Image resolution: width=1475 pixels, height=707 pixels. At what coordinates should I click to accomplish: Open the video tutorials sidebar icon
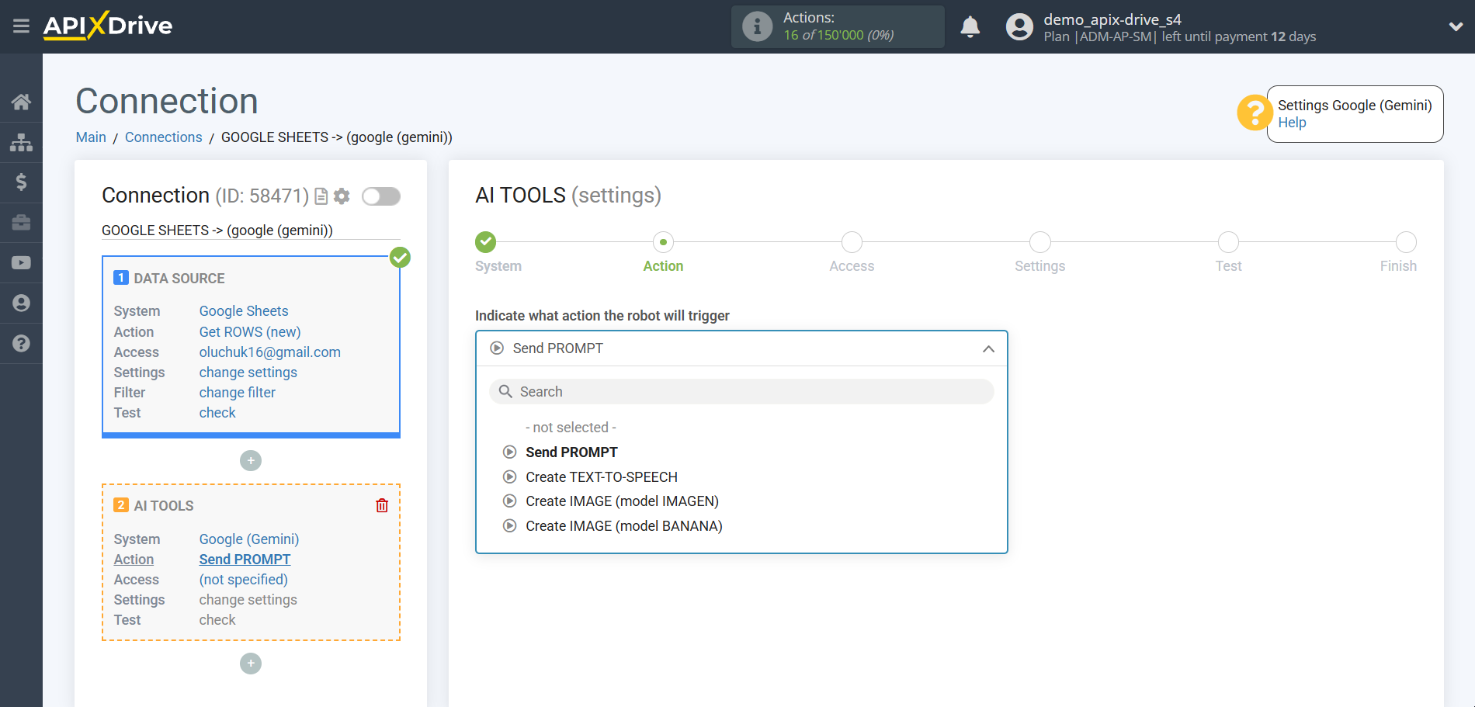(x=21, y=263)
